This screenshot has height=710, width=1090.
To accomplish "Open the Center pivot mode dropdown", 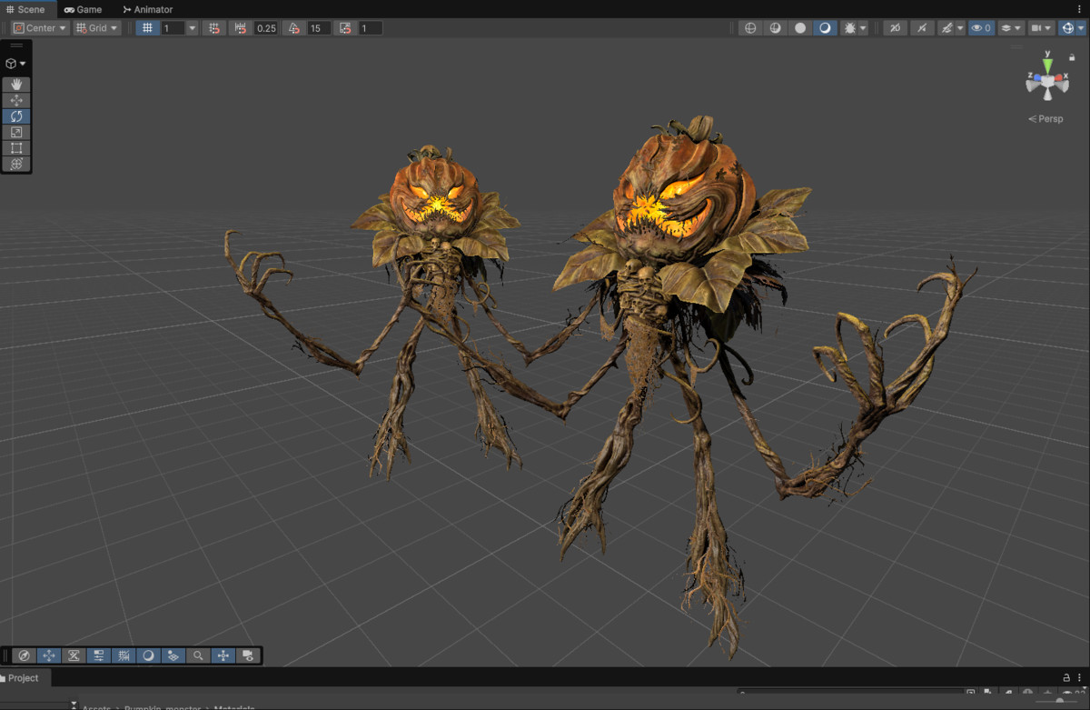I will tap(40, 28).
